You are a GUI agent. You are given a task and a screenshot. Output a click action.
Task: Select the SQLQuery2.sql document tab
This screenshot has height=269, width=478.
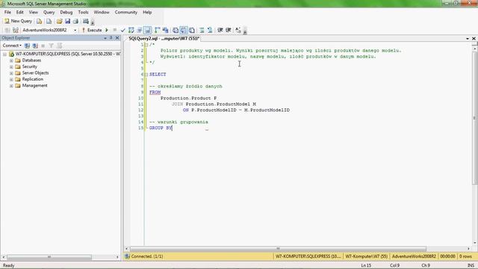point(164,38)
